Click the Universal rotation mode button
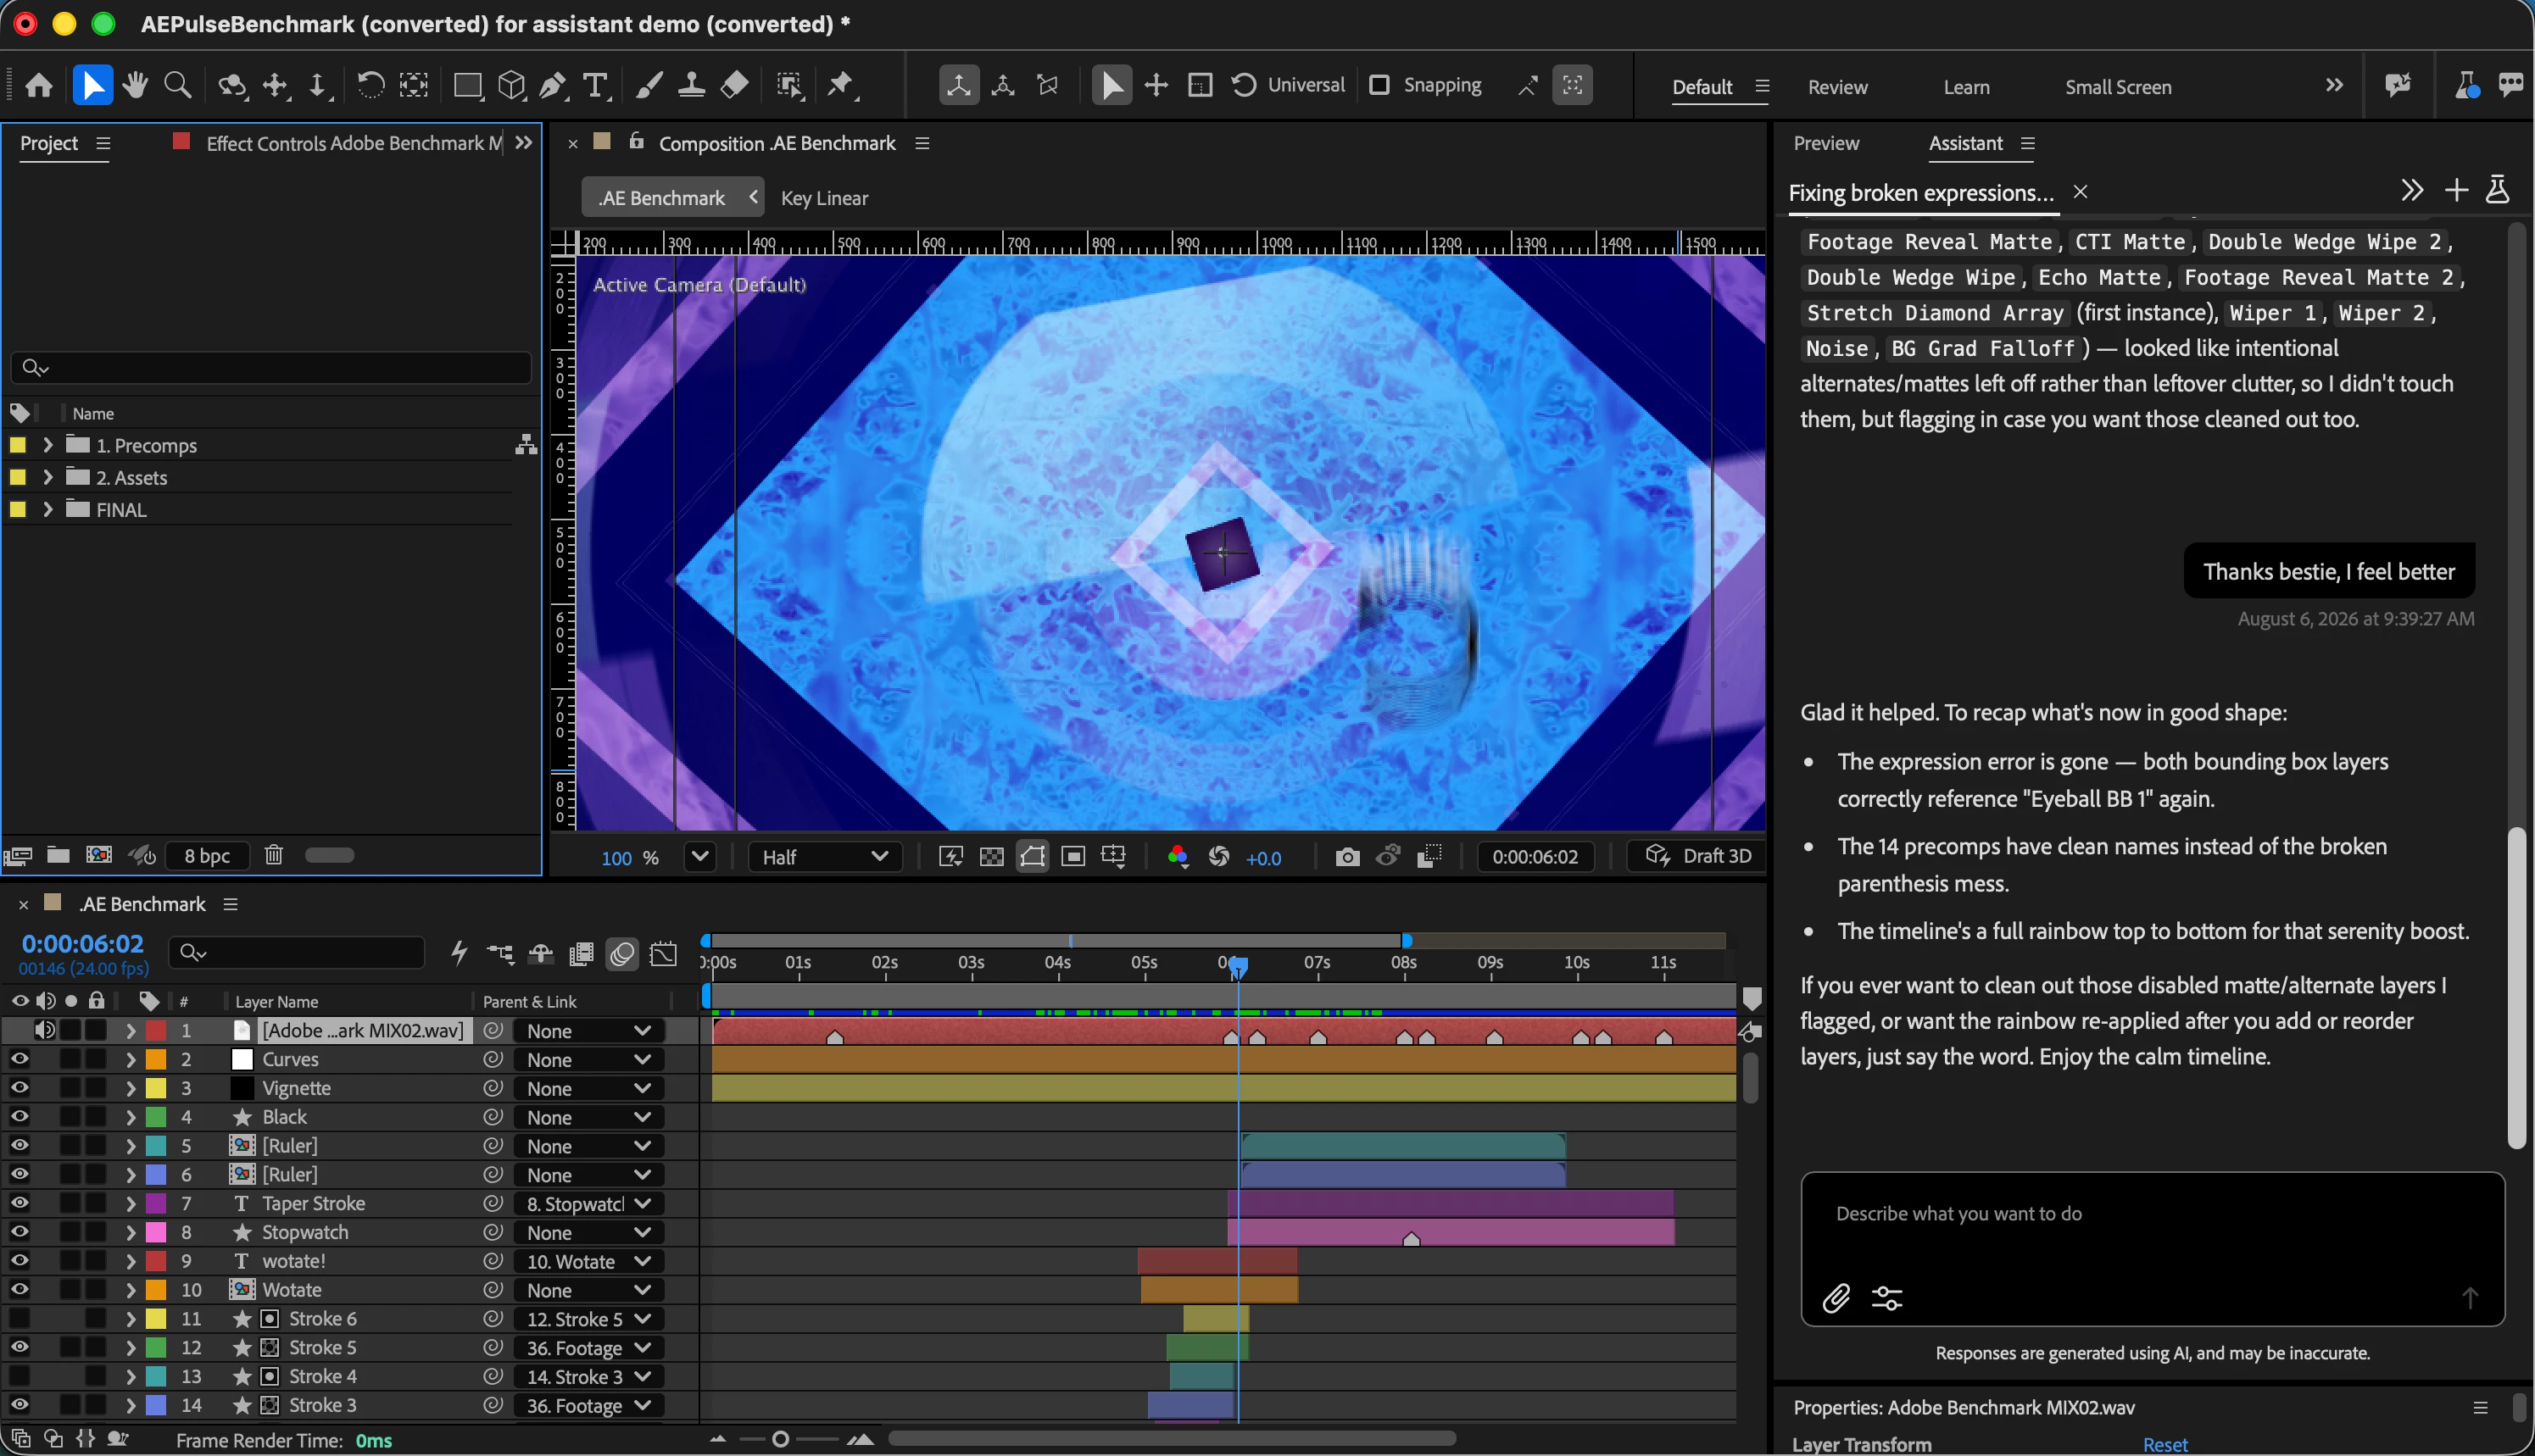Screen dimensions: 2535x1456 [1288, 85]
